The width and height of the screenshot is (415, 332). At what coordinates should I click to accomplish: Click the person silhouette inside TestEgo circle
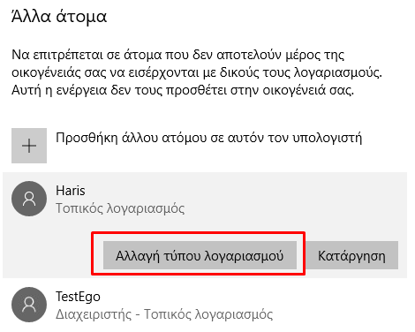[29, 305]
